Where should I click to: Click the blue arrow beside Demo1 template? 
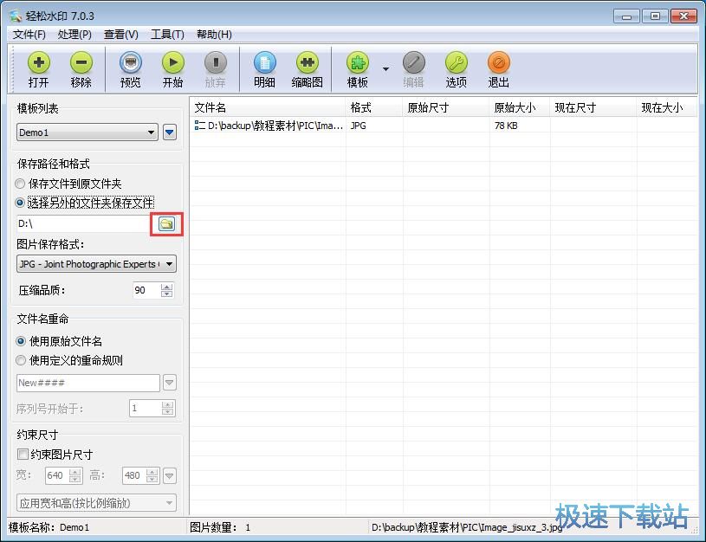point(170,132)
